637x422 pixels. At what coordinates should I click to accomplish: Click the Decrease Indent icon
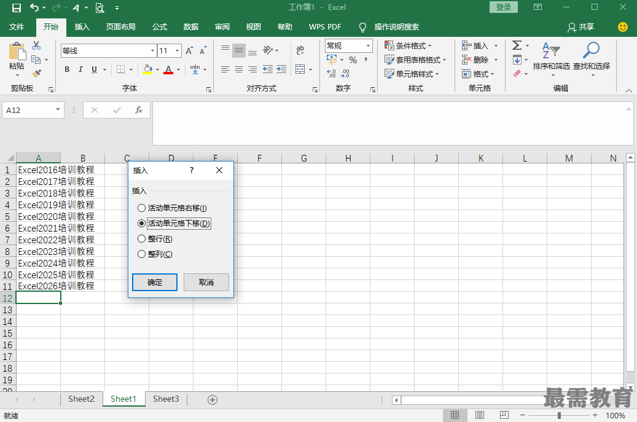coord(267,69)
